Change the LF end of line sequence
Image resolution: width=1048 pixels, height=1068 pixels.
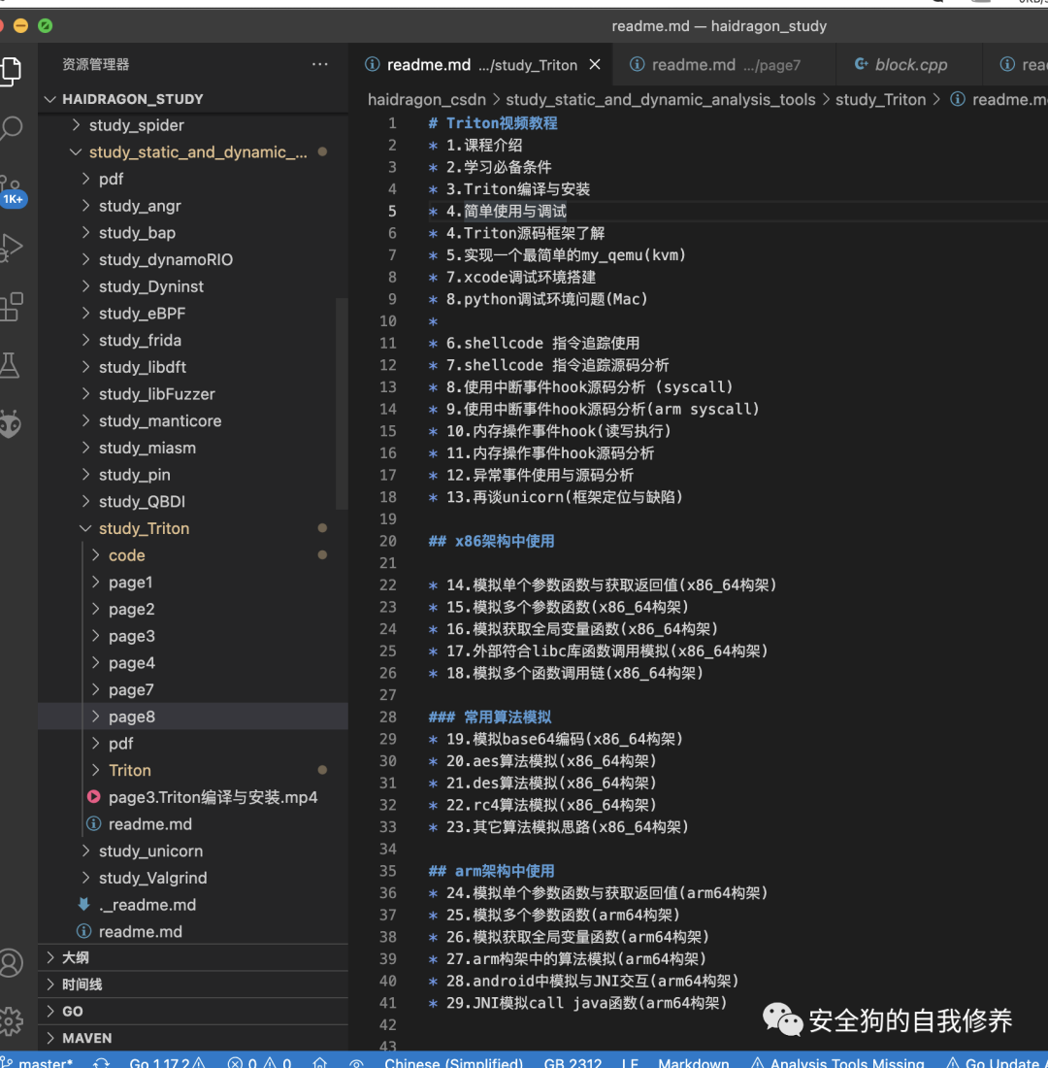(x=630, y=1062)
